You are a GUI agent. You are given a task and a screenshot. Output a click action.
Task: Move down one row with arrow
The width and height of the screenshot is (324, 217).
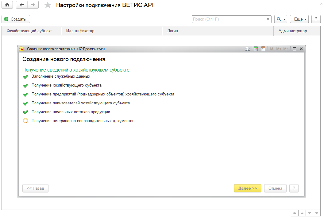click(309, 213)
